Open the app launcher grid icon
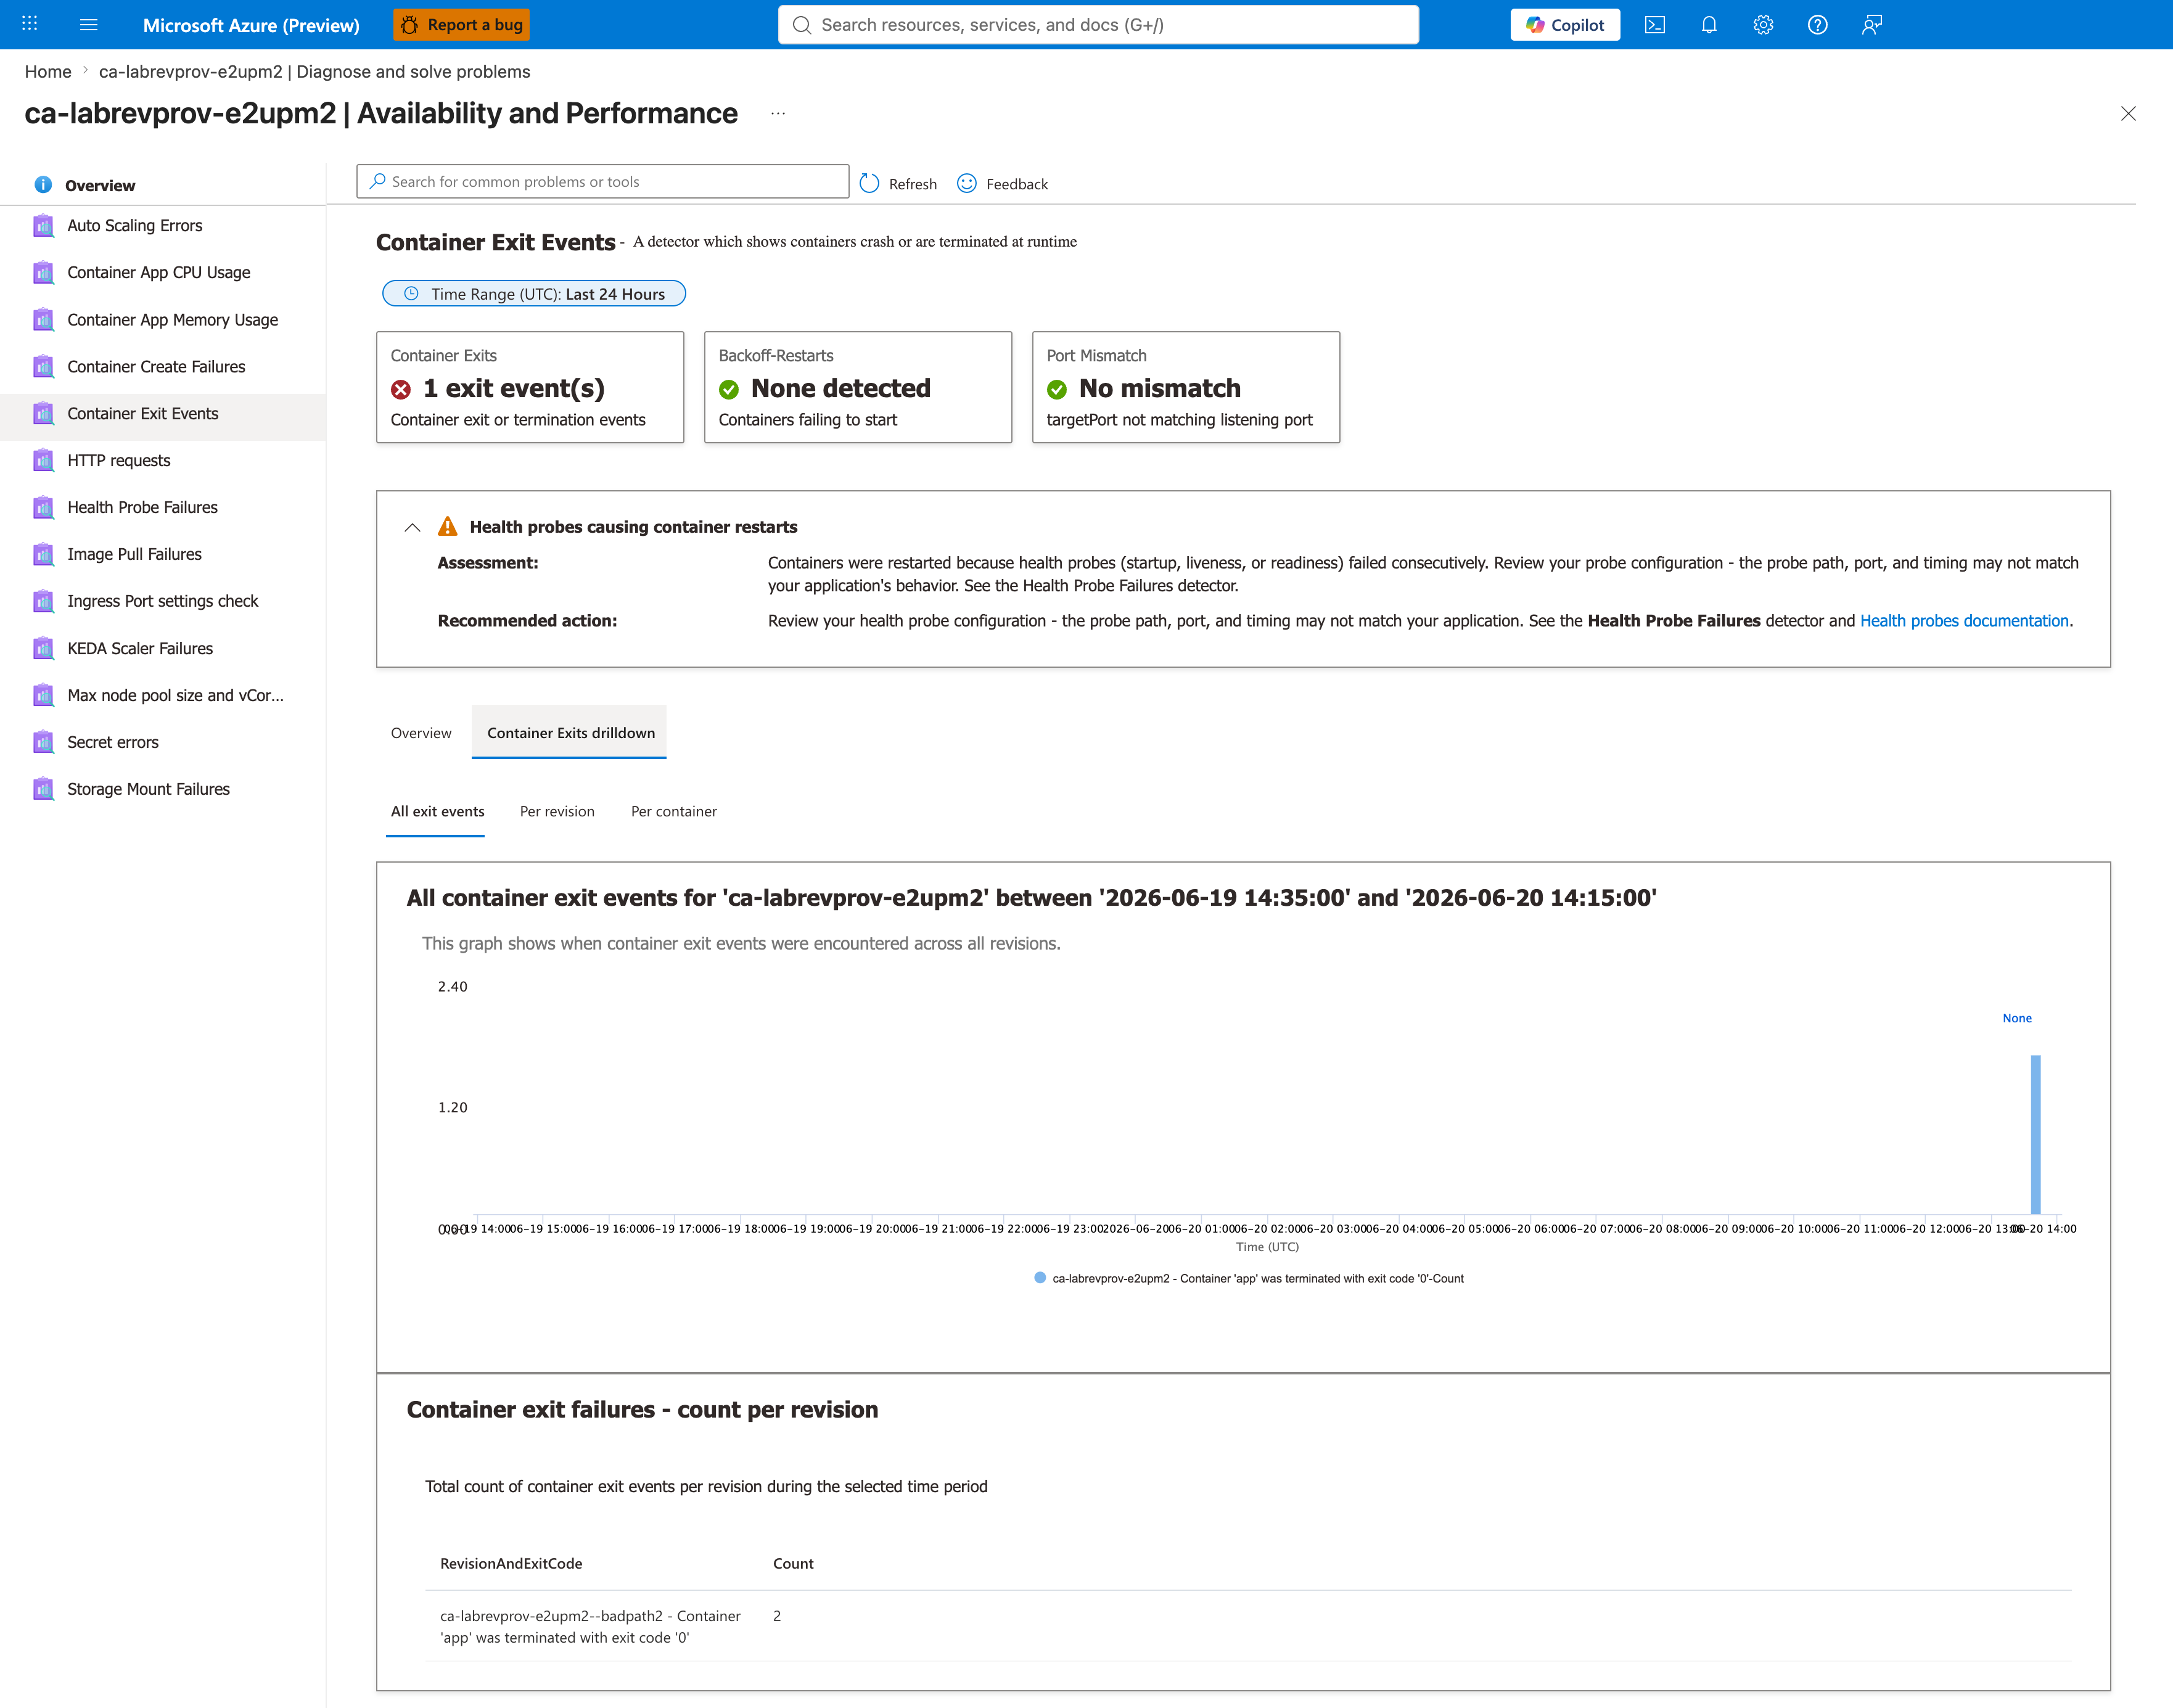Viewport: 2173px width, 1708px height. [x=30, y=24]
